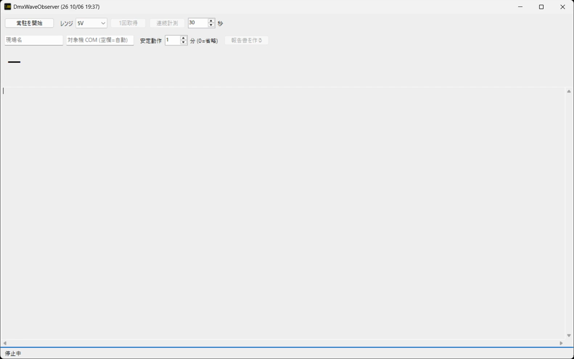Open the レンジ 5V dropdown
574x359 pixels.
[91, 23]
